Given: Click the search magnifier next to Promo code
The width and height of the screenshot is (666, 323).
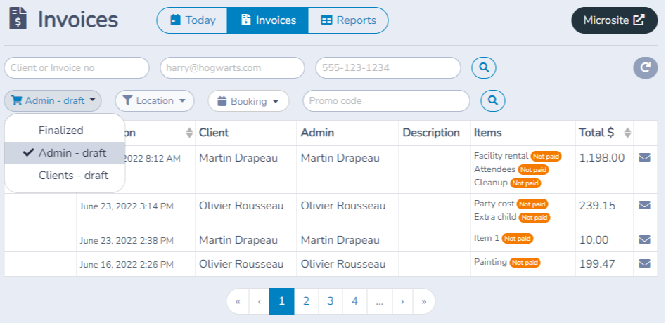Looking at the screenshot, I should 493,101.
